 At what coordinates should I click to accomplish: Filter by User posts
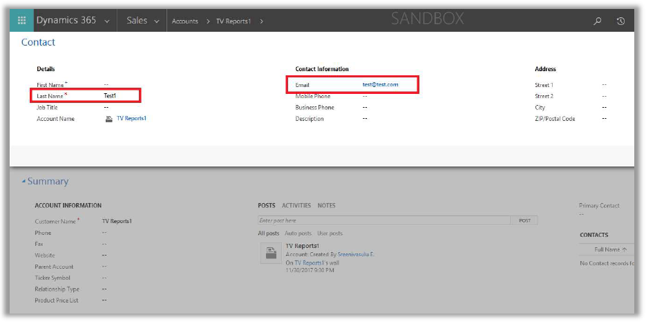pos(330,233)
